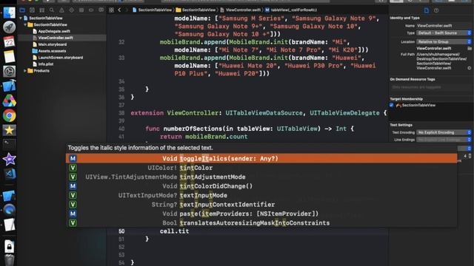The height and width of the screenshot is (266, 474).
Task: Open the Breakpoint navigator
Action: [x=91, y=10]
